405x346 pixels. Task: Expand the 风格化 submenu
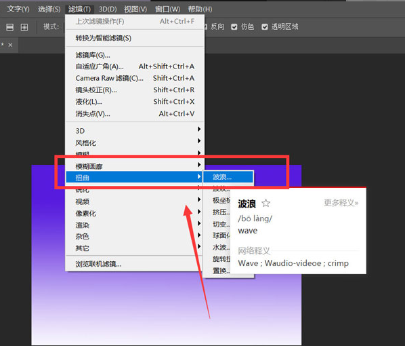[135, 142]
